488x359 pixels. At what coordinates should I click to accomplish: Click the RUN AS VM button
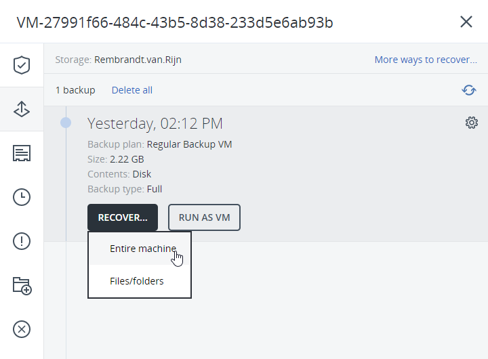[204, 217]
